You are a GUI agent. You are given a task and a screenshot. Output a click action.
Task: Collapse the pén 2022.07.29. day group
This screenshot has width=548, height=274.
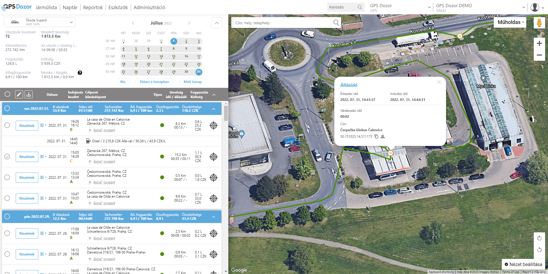213,217
